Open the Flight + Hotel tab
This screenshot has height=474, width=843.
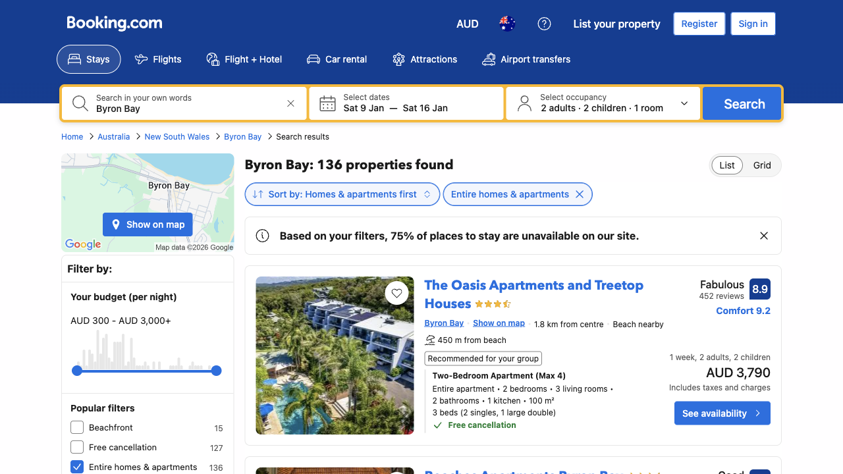point(244,59)
